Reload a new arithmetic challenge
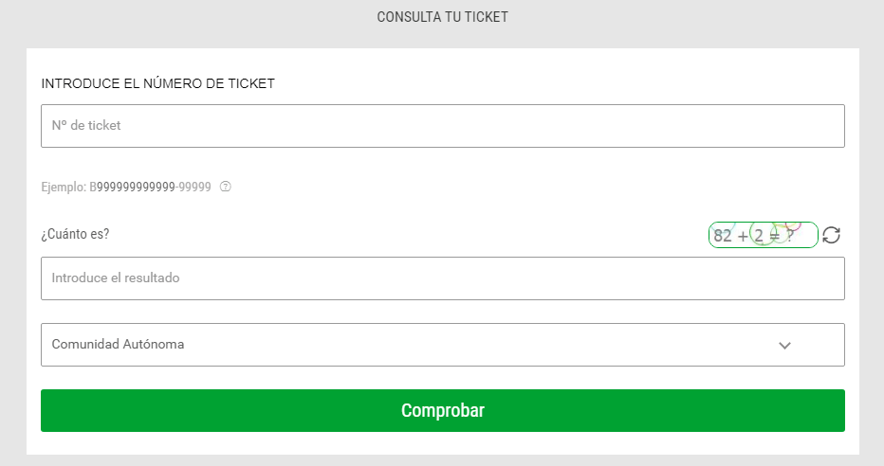Screen dimensions: 884x466 pos(831,235)
